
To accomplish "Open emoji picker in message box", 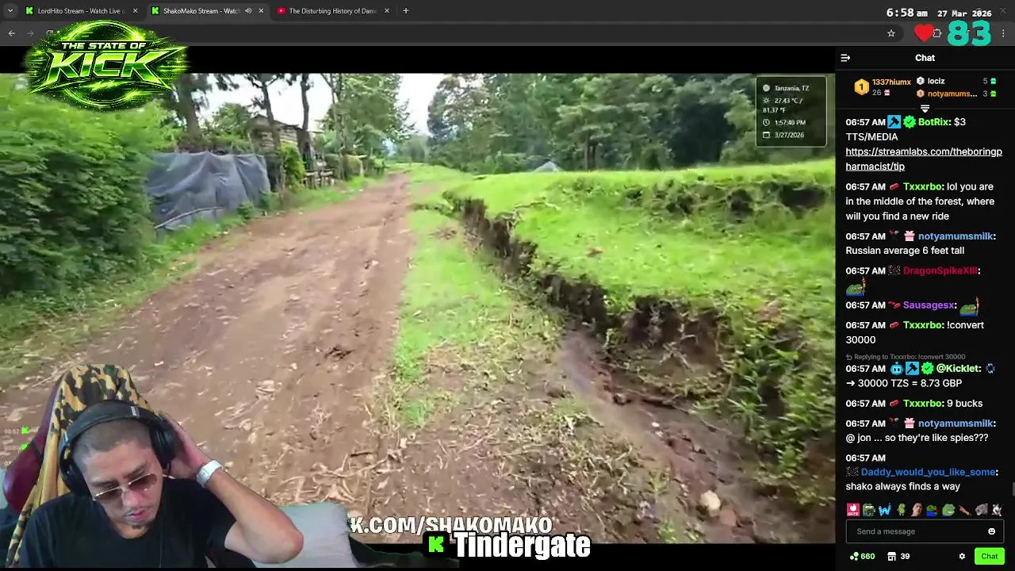I will [991, 531].
